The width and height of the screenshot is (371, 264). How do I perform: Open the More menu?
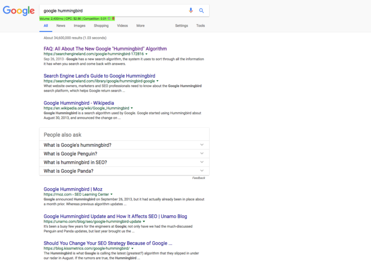(140, 26)
